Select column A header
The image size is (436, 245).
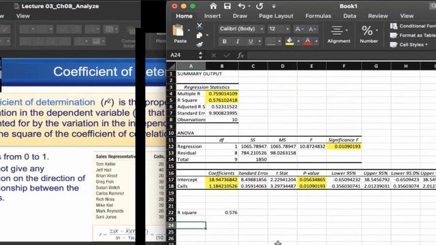191,66
